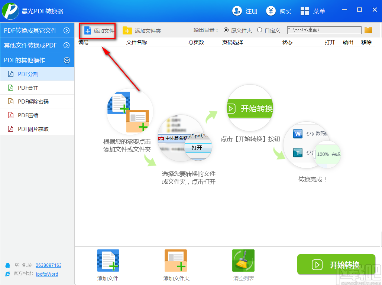
Task: Click the 购买 yen icon
Action: [271, 11]
